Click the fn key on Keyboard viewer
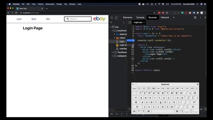Viewport: 213px width, 120px height. coord(134,111)
